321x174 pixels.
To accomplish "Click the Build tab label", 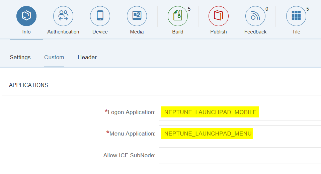I will [178, 32].
